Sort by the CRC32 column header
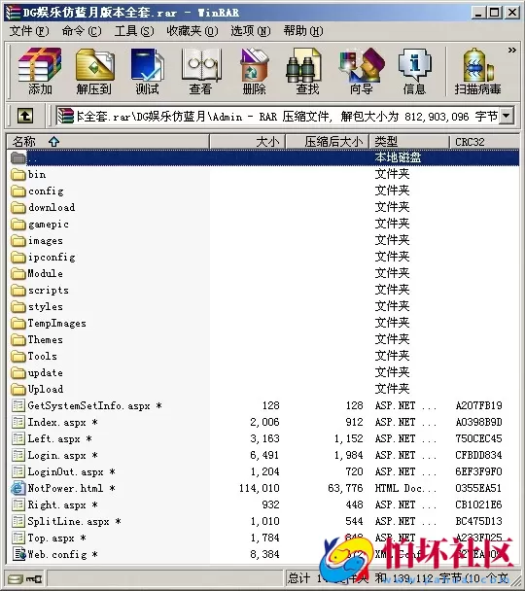 pos(484,142)
